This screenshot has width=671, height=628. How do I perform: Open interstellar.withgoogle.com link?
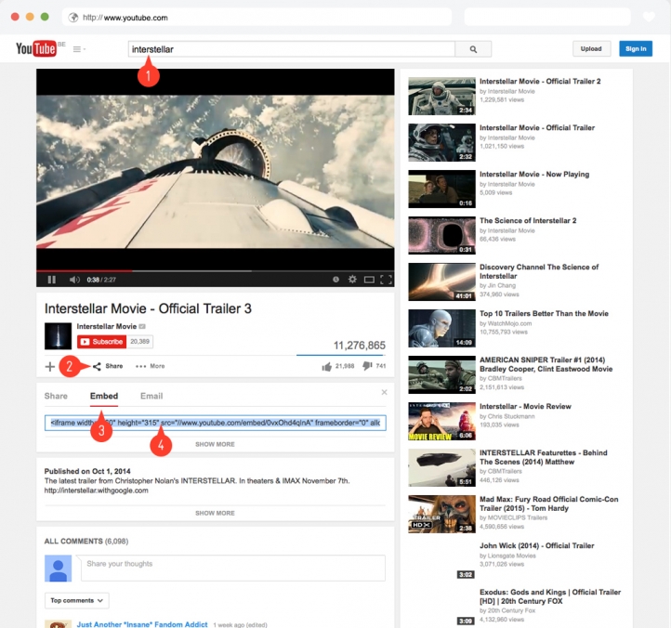[x=97, y=491]
